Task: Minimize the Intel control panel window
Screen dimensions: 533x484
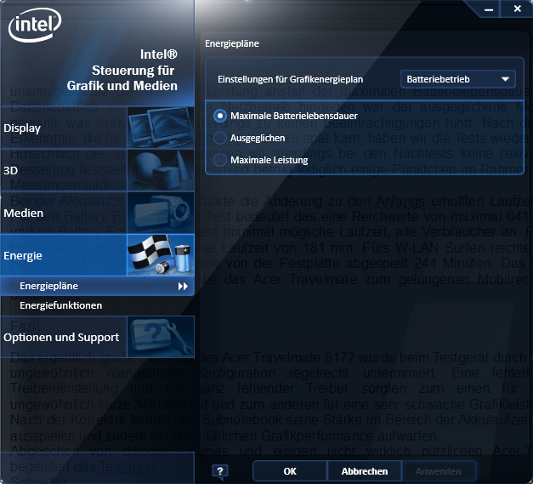Action: tap(489, 9)
